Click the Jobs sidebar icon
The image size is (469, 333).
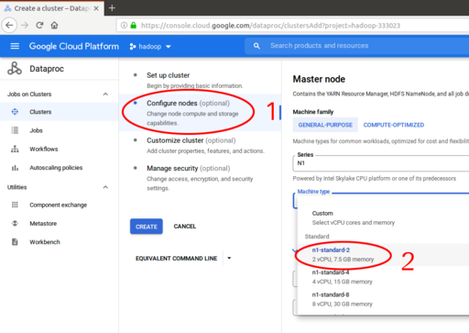15,130
